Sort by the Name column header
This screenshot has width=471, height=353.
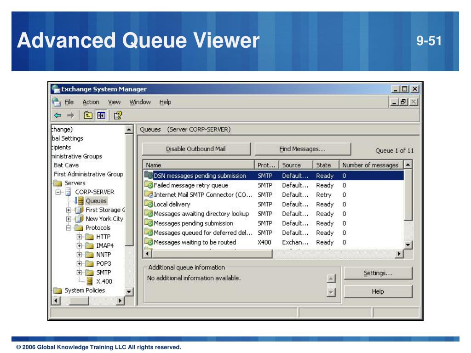coord(199,165)
